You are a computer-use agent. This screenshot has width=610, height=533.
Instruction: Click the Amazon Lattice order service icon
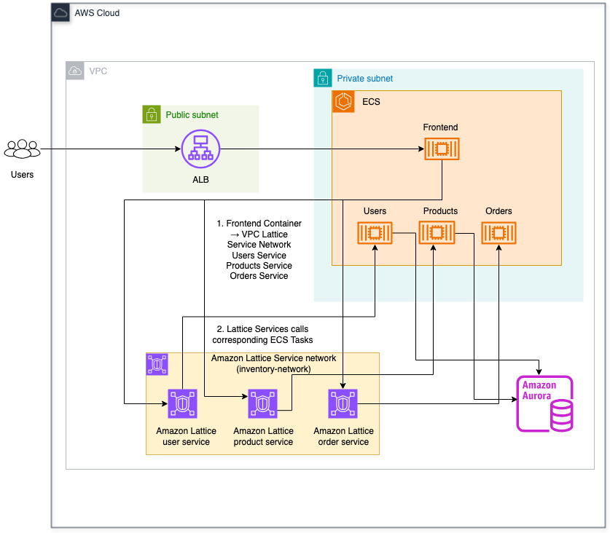[x=343, y=403]
